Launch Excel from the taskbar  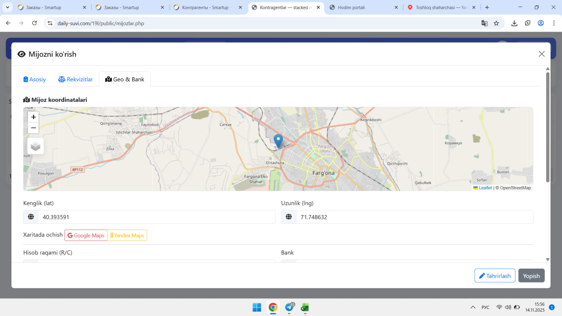click(305, 307)
